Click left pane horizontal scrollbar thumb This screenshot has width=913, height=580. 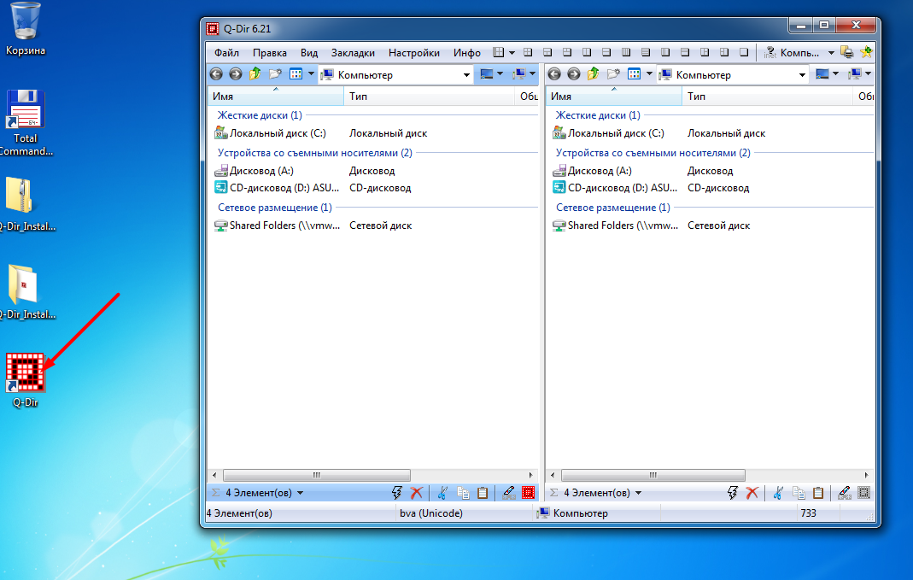point(317,475)
